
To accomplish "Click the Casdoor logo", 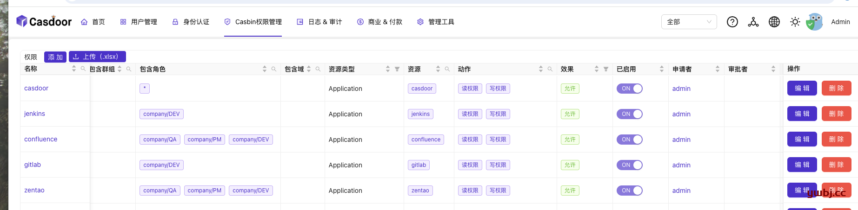I will 44,21.
